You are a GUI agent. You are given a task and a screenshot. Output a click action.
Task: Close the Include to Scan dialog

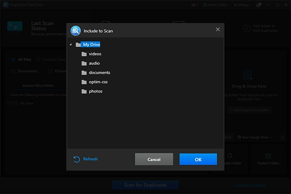pyautogui.click(x=218, y=30)
